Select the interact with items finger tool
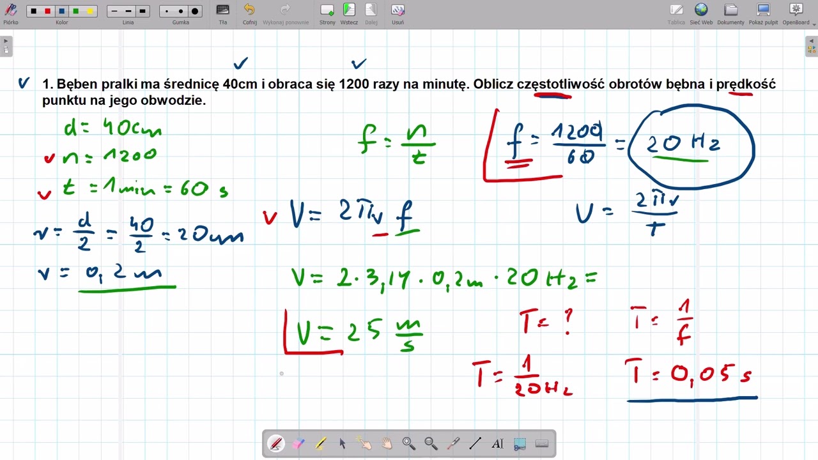 364,443
